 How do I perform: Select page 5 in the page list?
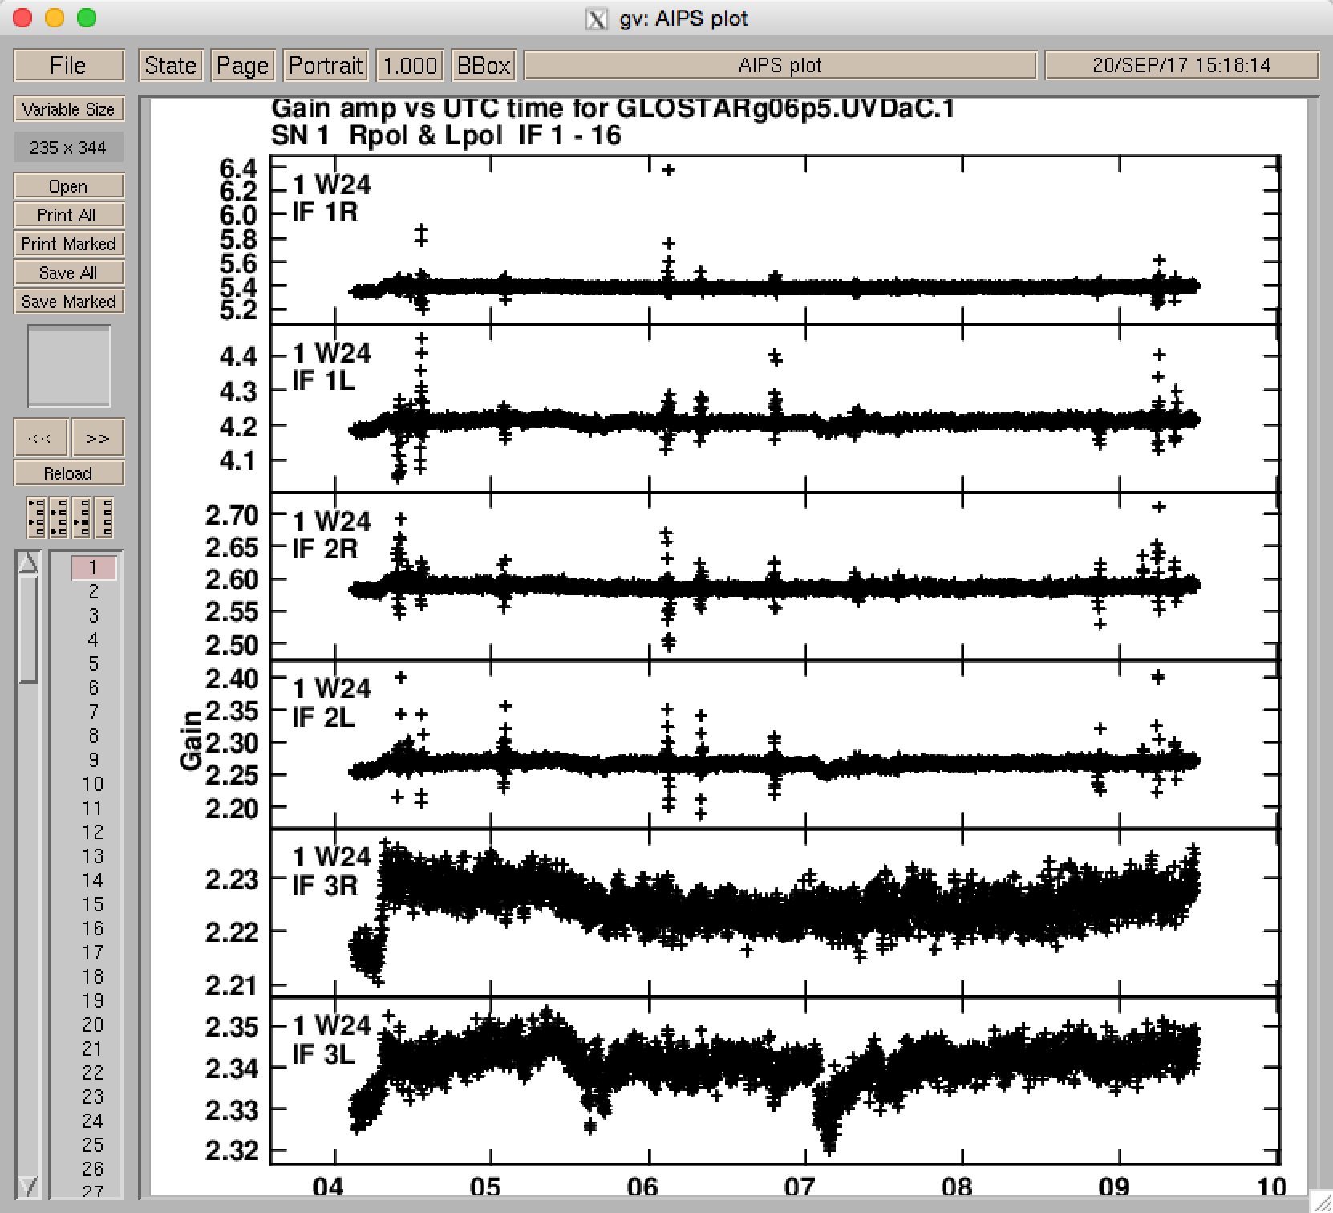point(94,663)
